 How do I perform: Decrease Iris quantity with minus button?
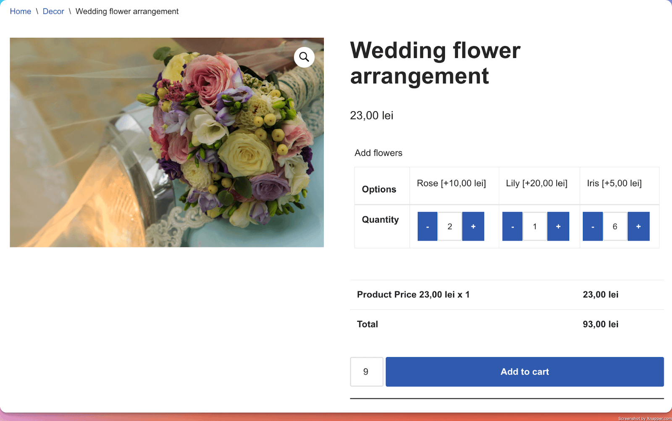tap(592, 226)
